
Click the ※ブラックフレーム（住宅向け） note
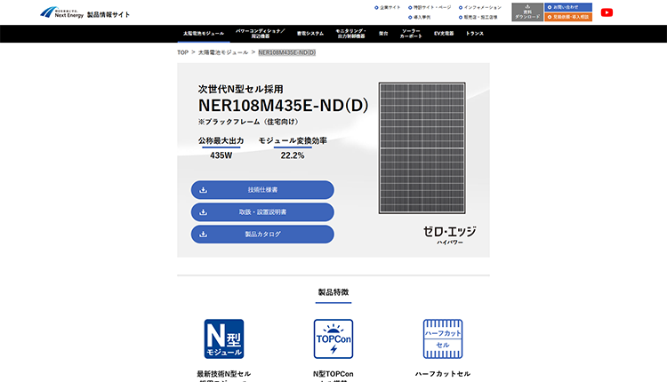[x=248, y=122]
